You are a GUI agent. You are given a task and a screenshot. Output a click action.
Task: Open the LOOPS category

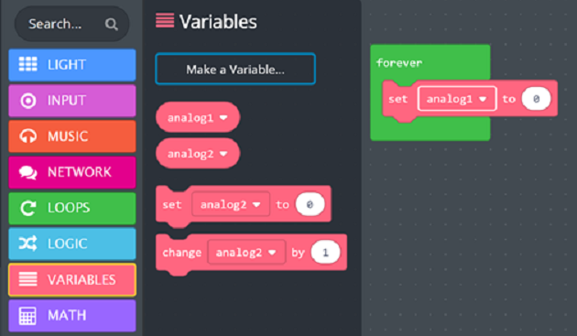pos(72,209)
